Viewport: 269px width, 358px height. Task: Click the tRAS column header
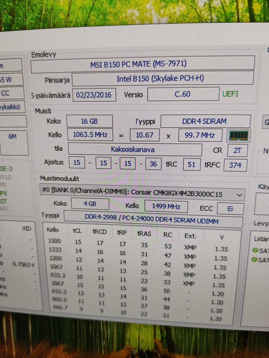click(144, 234)
